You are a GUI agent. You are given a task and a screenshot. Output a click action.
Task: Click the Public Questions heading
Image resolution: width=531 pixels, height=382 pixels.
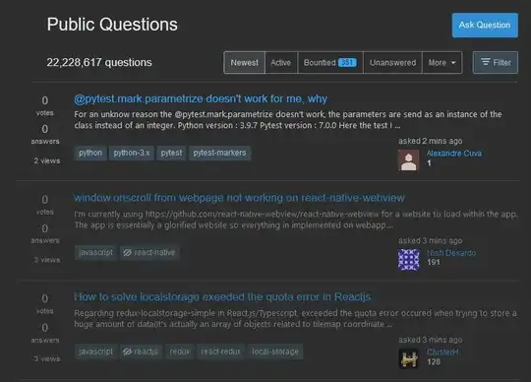[x=112, y=25]
